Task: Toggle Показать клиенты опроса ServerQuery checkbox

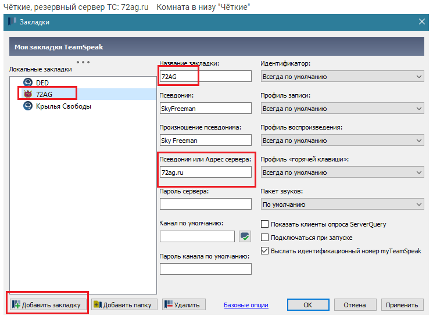Action: (x=264, y=224)
